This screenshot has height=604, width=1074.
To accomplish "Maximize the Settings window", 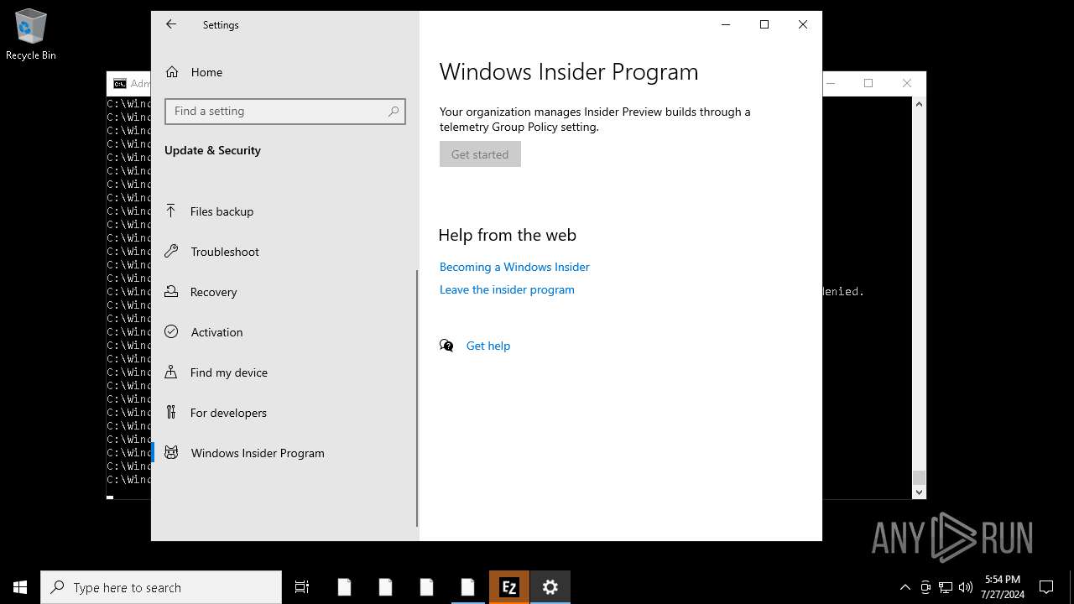I will pyautogui.click(x=764, y=24).
